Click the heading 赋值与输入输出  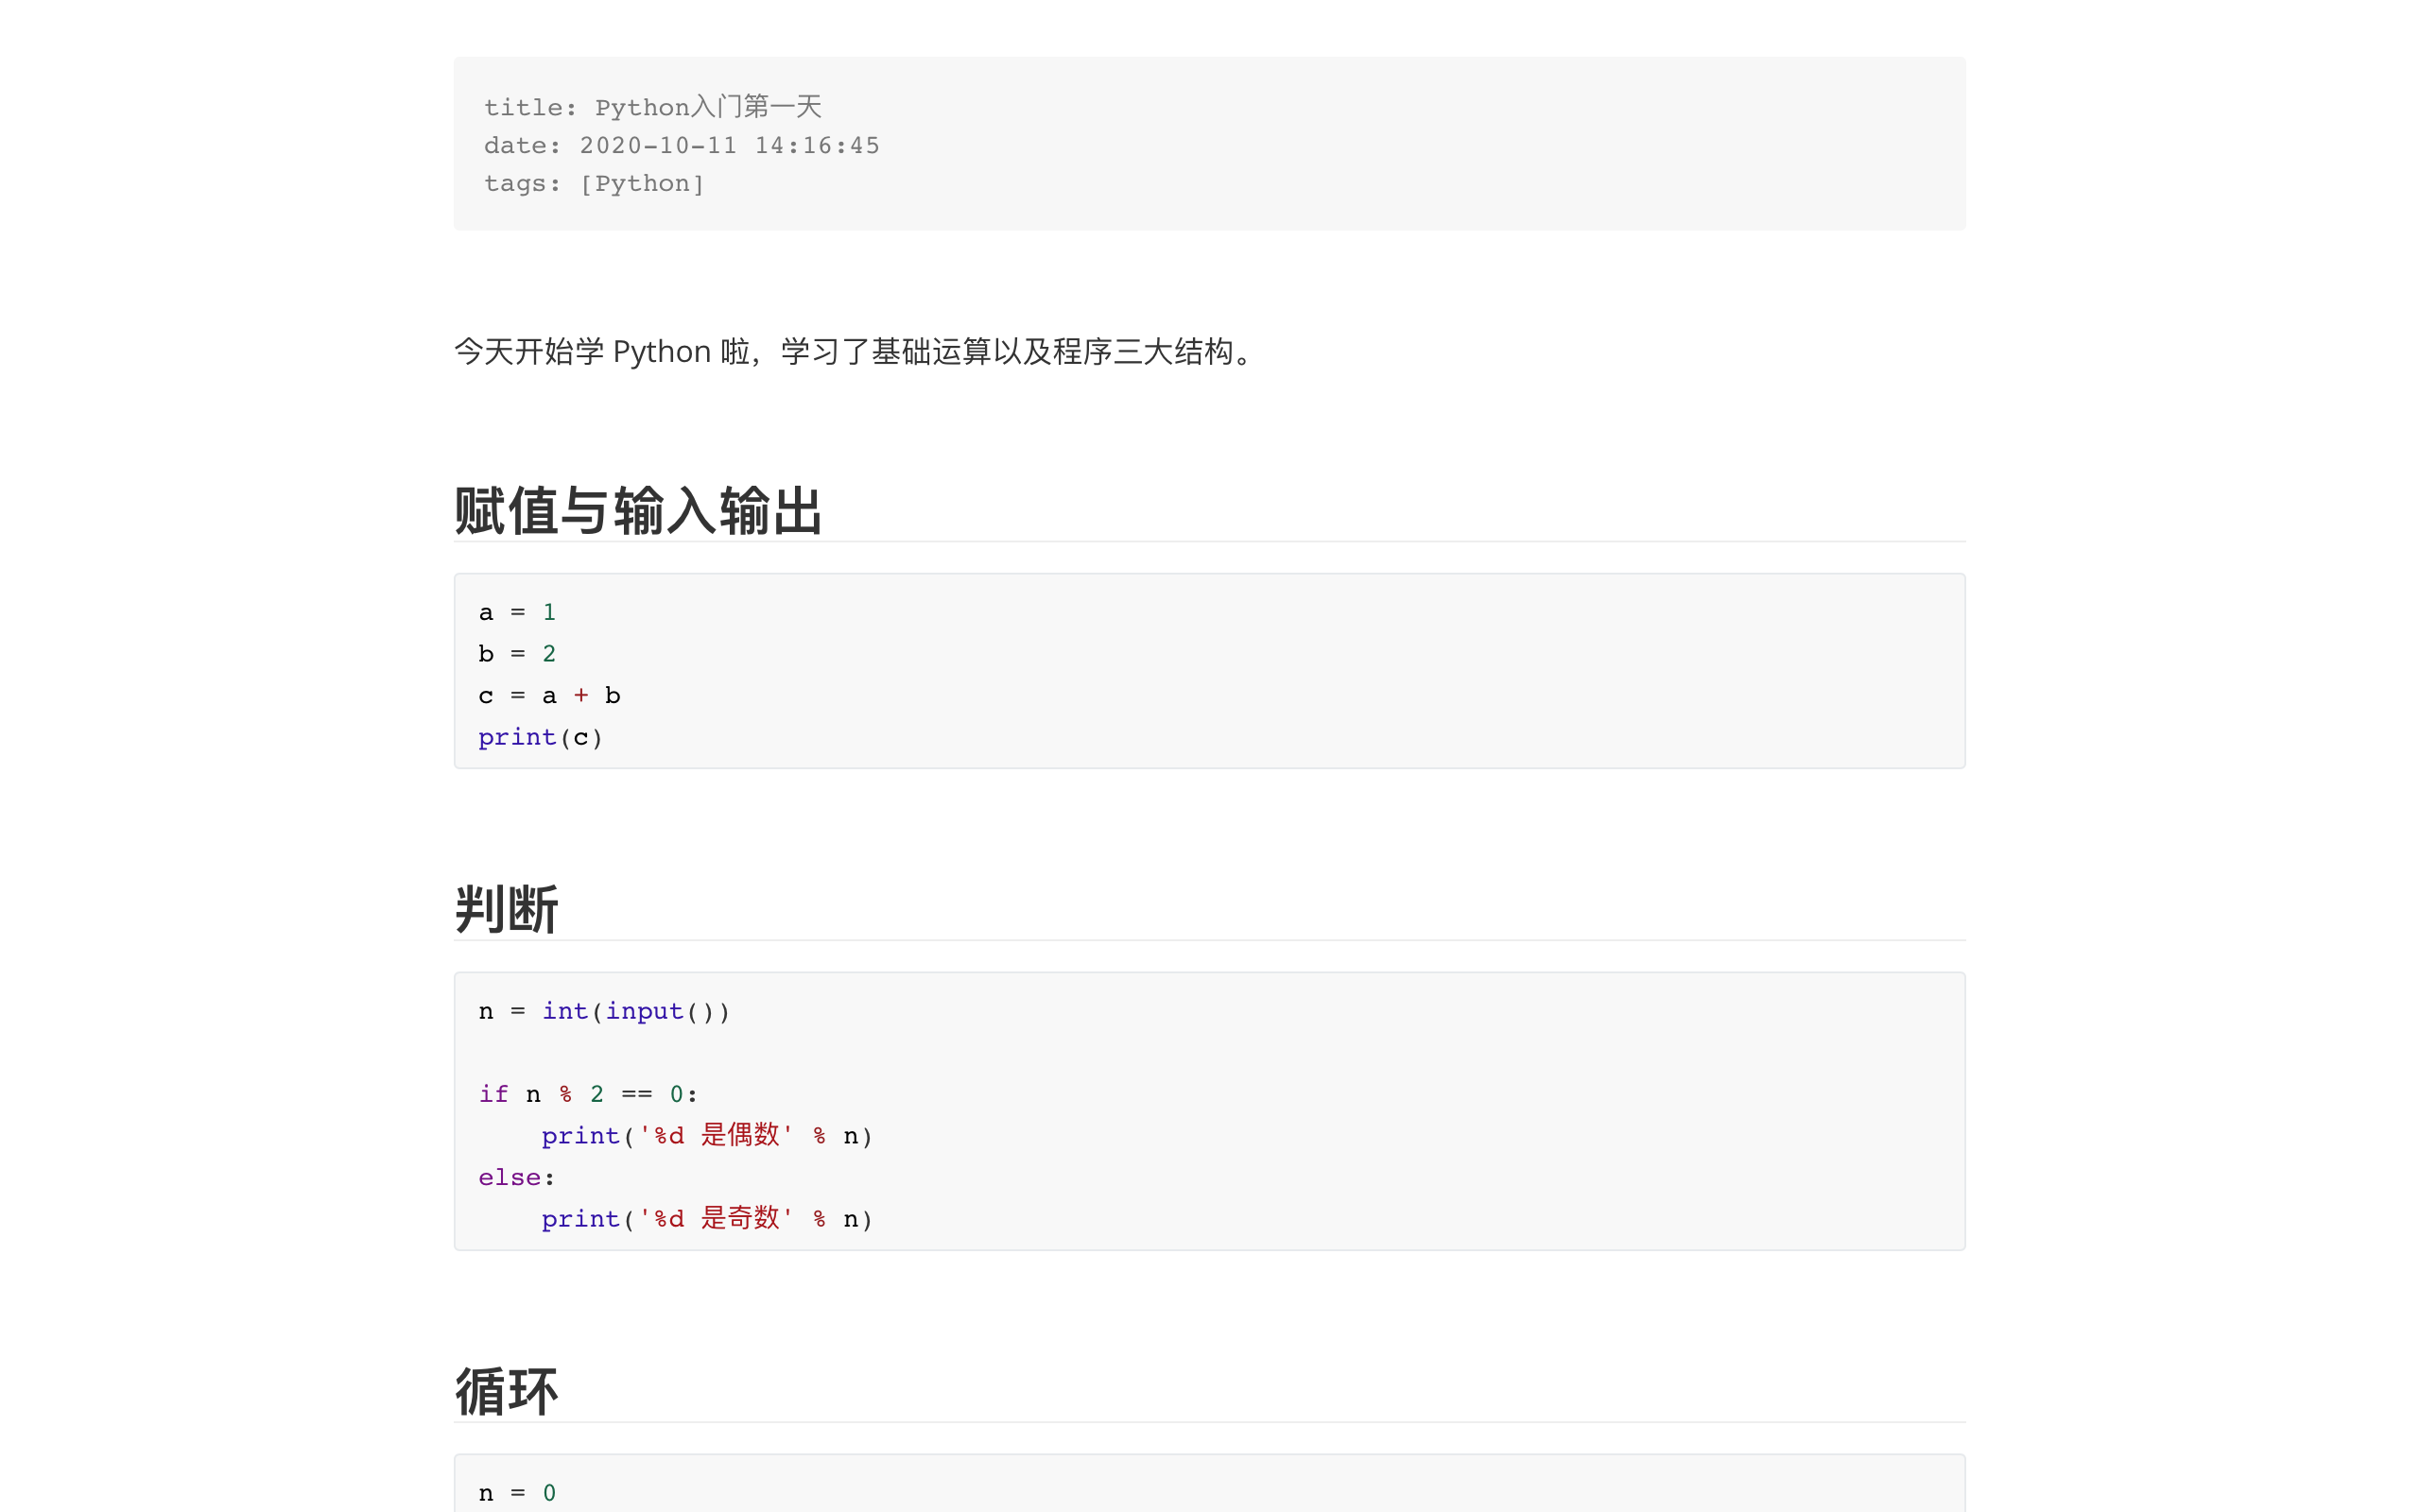(638, 511)
